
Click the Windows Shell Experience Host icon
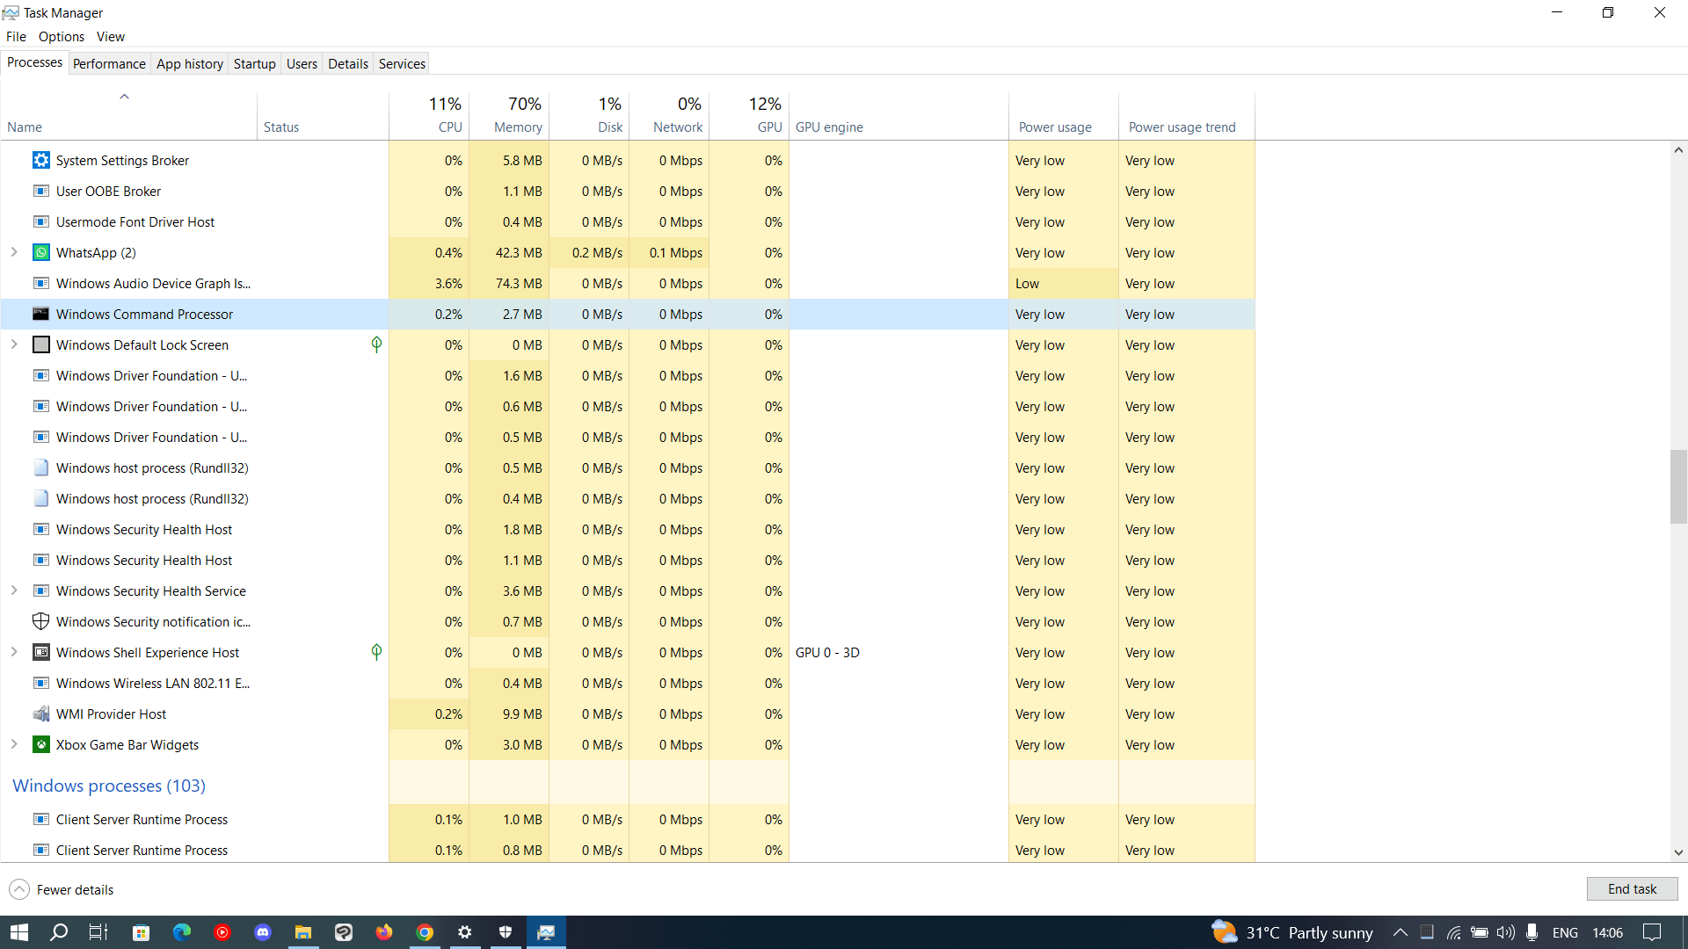(x=41, y=653)
